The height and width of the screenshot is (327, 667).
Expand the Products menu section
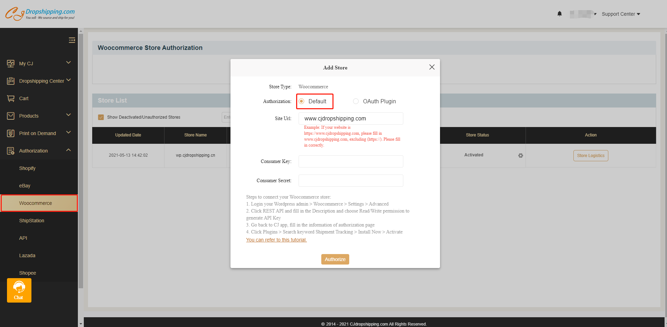68,115
